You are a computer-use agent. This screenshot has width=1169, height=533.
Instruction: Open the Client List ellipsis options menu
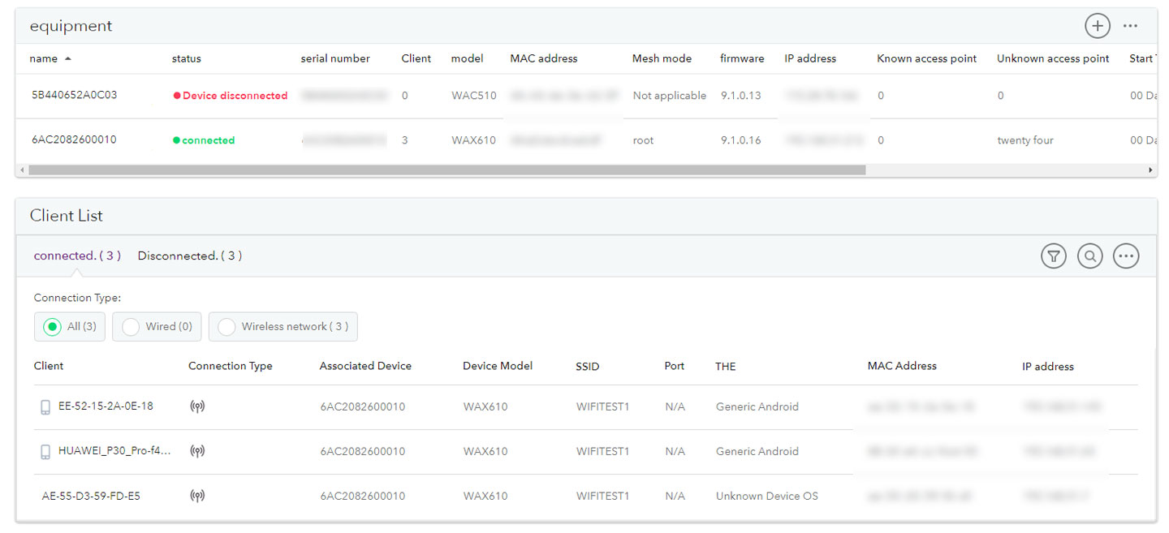click(x=1126, y=256)
